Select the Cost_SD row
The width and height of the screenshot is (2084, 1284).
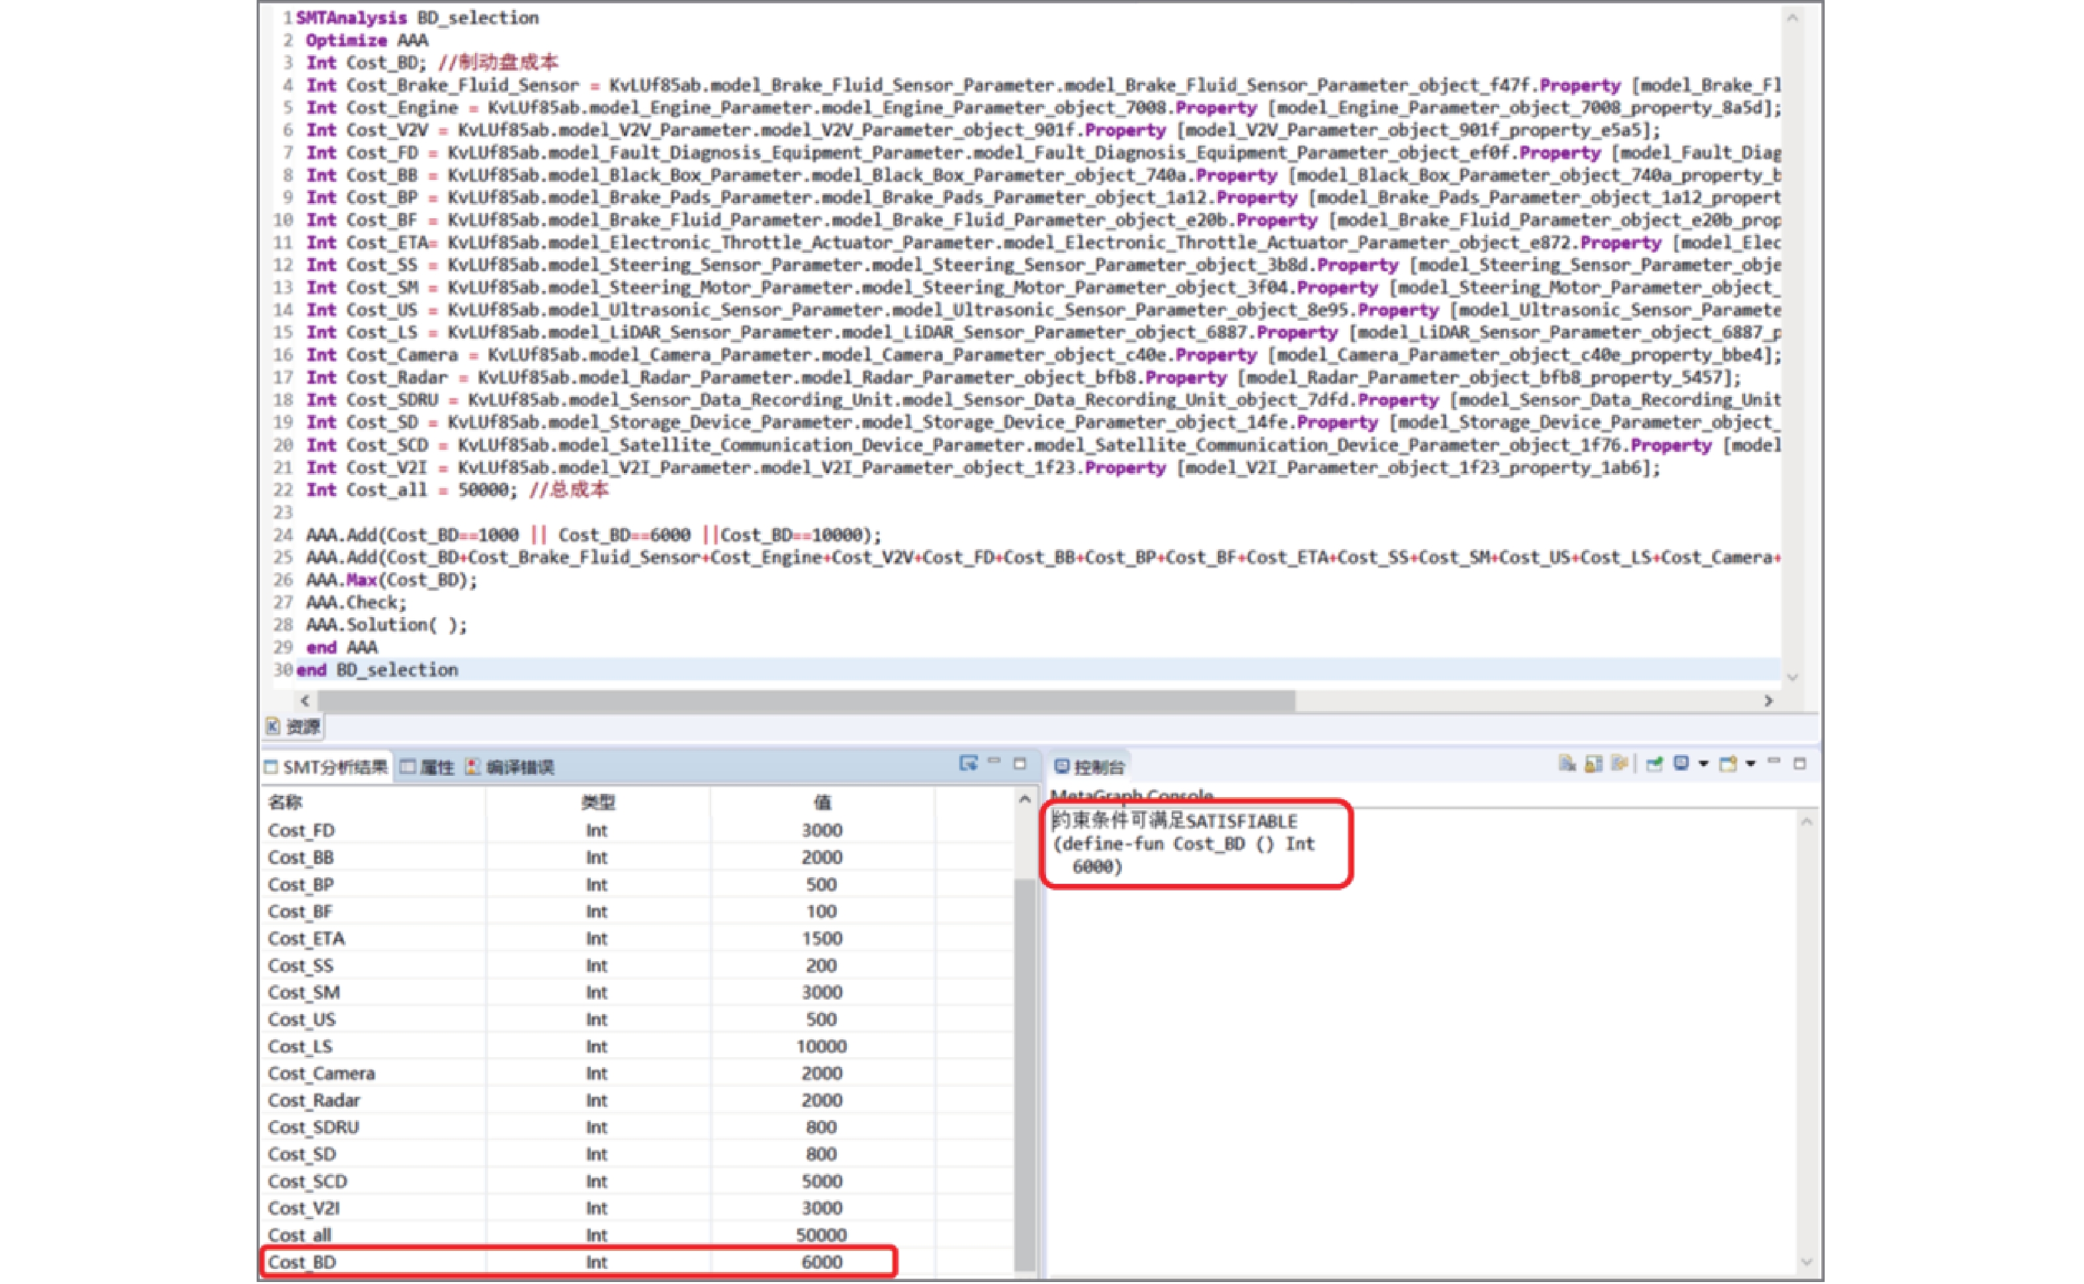click(x=637, y=1155)
